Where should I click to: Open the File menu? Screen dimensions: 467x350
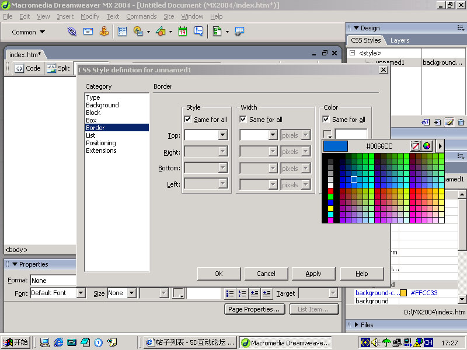(8, 16)
